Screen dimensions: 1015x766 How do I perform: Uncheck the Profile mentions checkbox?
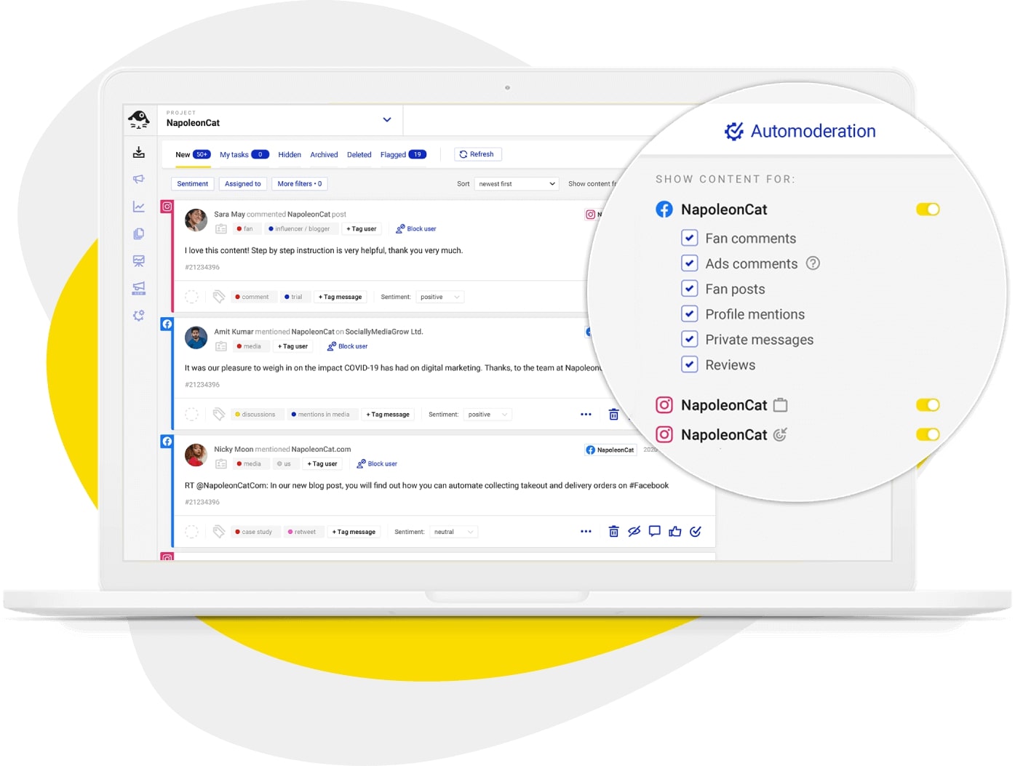click(x=690, y=314)
